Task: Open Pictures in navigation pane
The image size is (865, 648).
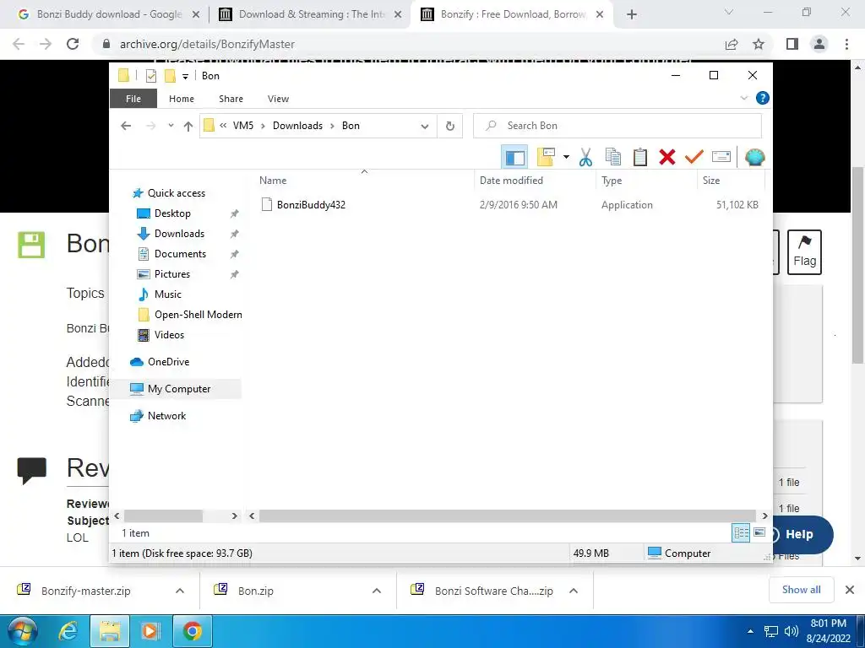Action: (172, 274)
